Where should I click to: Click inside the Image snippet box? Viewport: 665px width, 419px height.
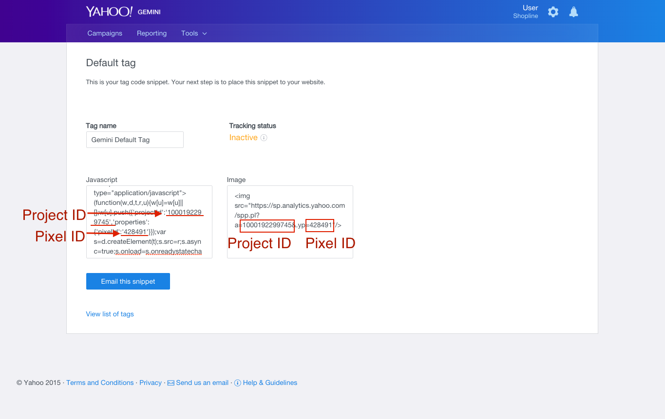[x=290, y=222]
